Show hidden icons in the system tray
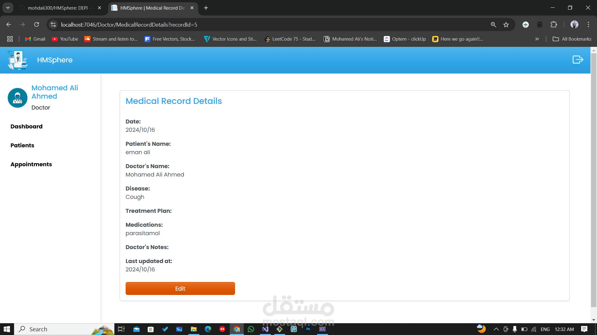This screenshot has width=597, height=335. pos(497,329)
